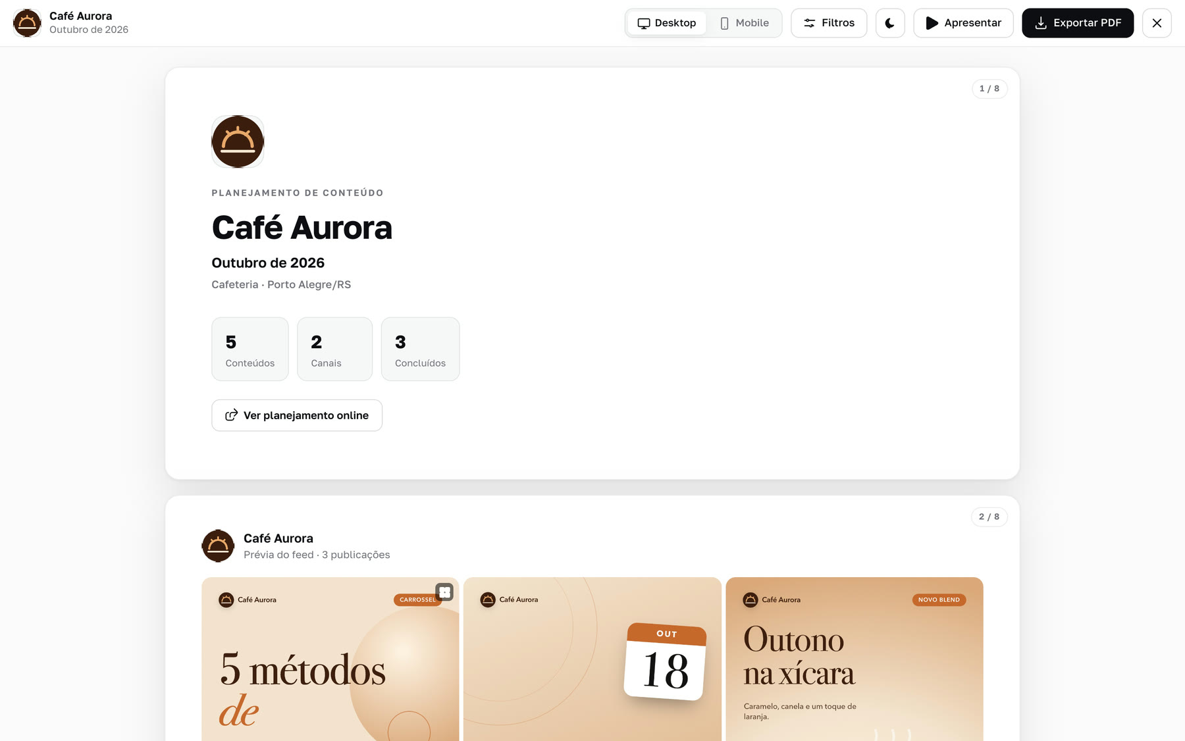Click 'Outubro de 2026' subtitle on cover
Viewport: 1185px width, 741px height.
tap(268, 263)
